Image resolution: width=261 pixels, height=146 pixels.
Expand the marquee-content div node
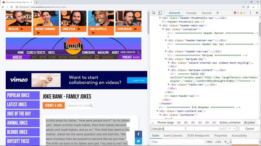point(168,70)
